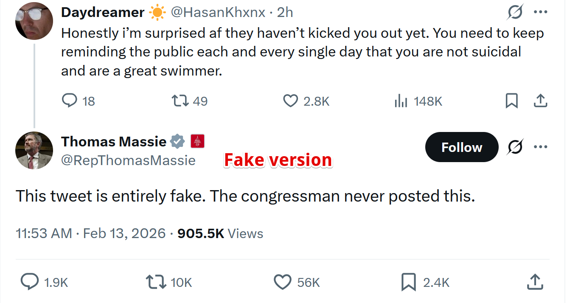Bookmark Daydreamer's reply
Image resolution: width=567 pixels, height=303 pixels.
(511, 101)
